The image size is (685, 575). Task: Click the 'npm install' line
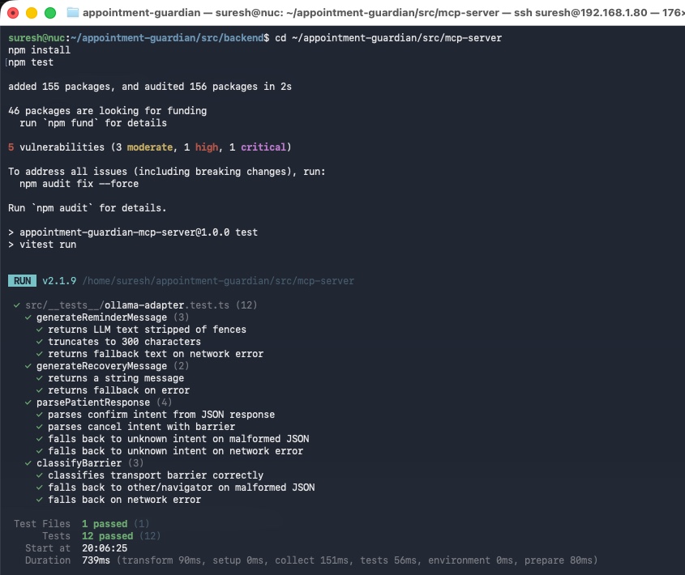coord(40,50)
